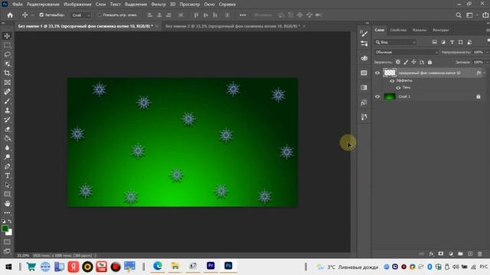Viewport: 490px width, 275px height.
Task: Click the Home icon in options bar
Action: coord(10,15)
